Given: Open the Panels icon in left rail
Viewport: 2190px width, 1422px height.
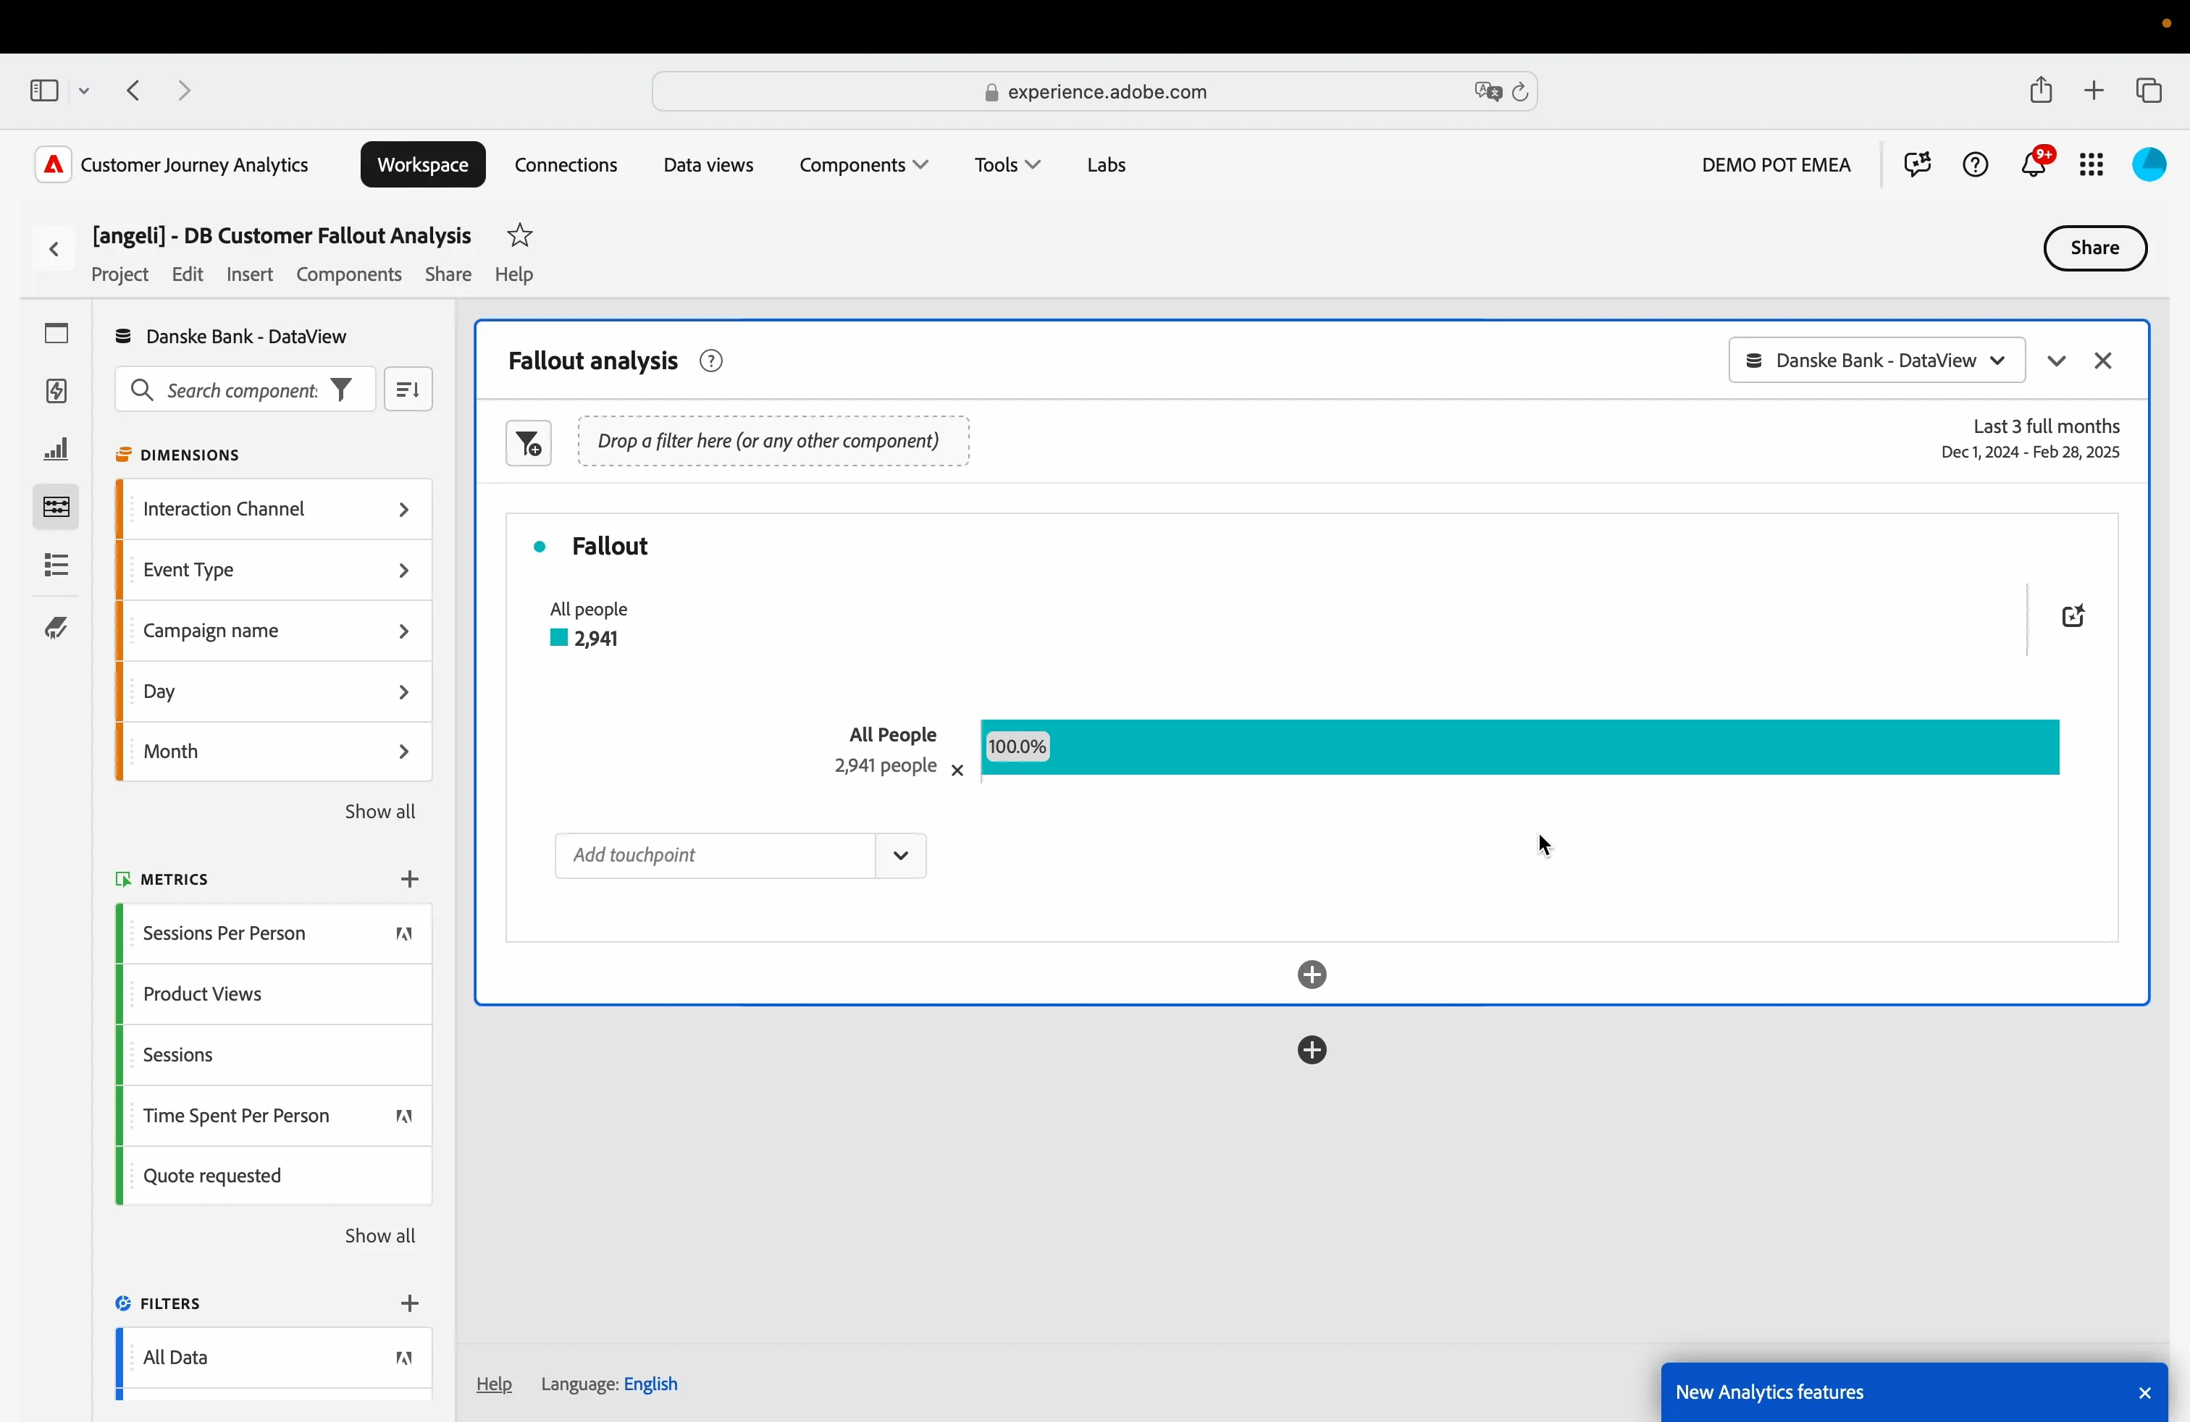Looking at the screenshot, I should 56,333.
